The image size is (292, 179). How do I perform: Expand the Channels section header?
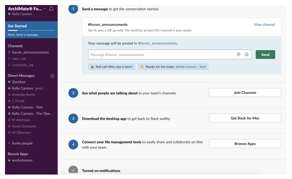[15, 46]
